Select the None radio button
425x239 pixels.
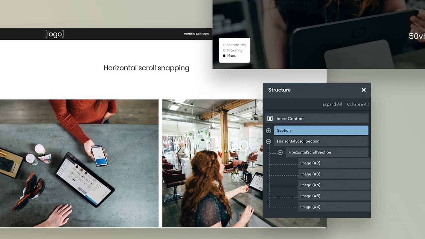point(224,56)
